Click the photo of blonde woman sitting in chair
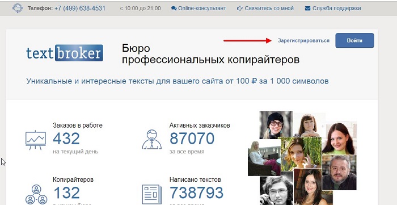Viewport: 397px width, 205px height. (x=264, y=158)
